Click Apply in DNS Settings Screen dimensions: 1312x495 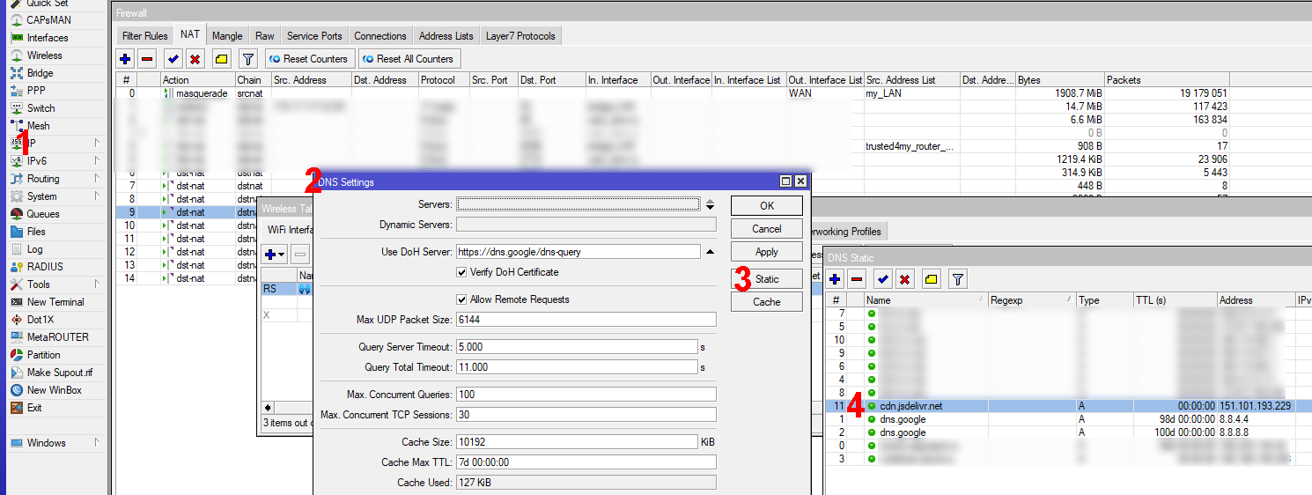click(767, 252)
